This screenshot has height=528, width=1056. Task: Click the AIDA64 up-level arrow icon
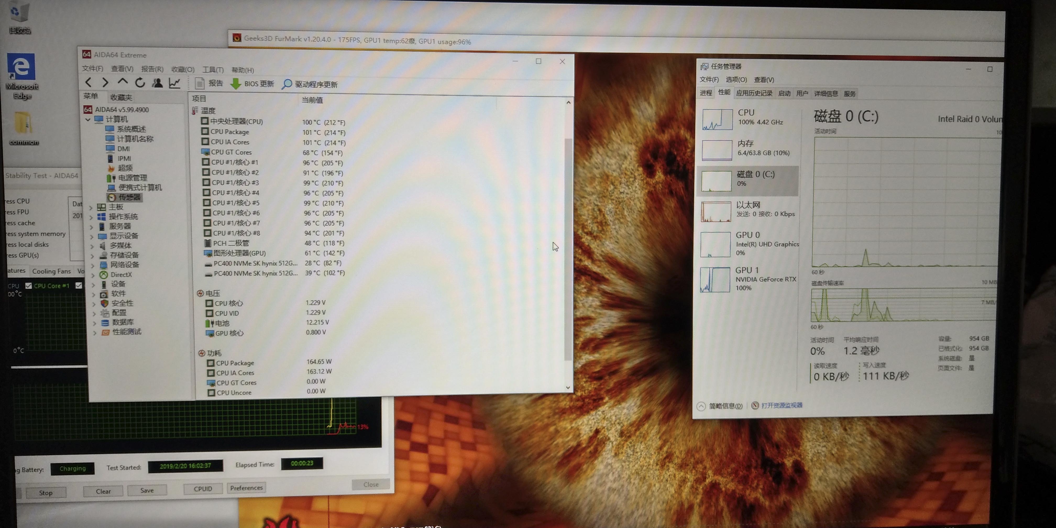123,82
